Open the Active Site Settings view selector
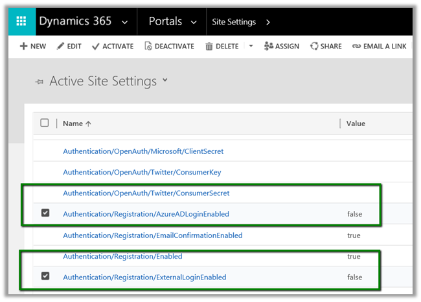The width and height of the screenshot is (421, 302). [165, 80]
